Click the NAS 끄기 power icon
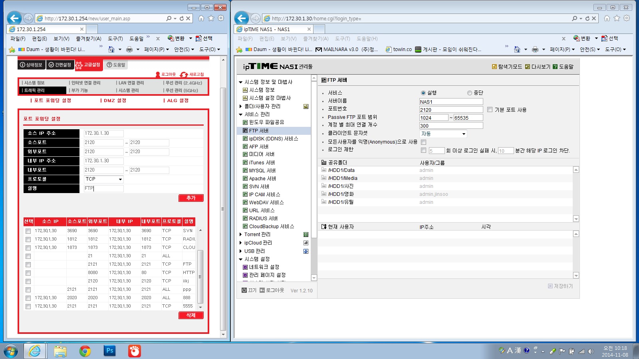This screenshot has height=359, width=639. 244,290
